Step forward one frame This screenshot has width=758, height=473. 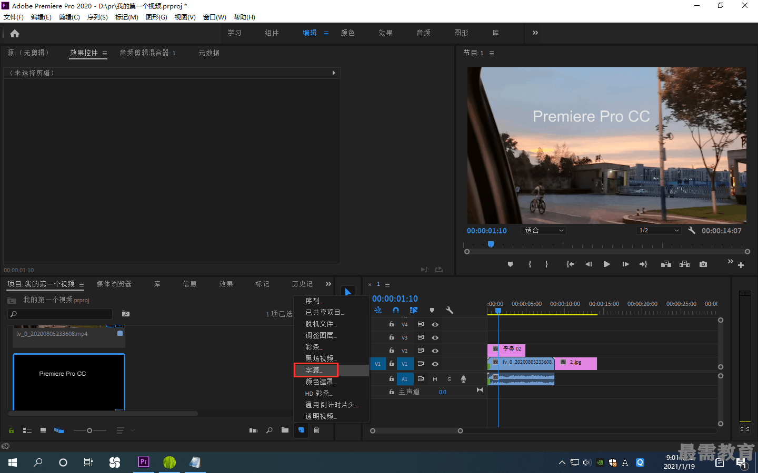point(625,264)
